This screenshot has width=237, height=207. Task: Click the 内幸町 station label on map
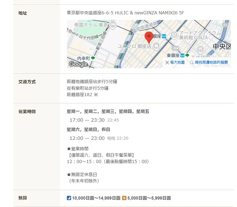[84, 58]
